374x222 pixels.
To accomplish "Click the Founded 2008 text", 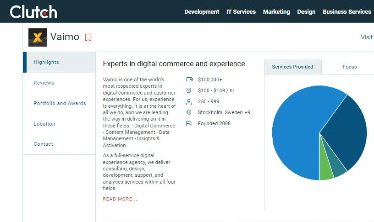I will tap(214, 123).
